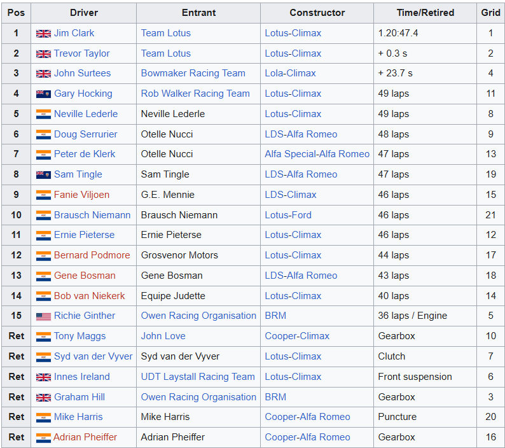The width and height of the screenshot is (505, 448).
Task: Click the UK flag next to Graham Hill
Action: click(x=43, y=398)
